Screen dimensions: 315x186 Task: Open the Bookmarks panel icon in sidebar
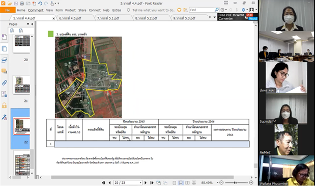tap(4, 37)
